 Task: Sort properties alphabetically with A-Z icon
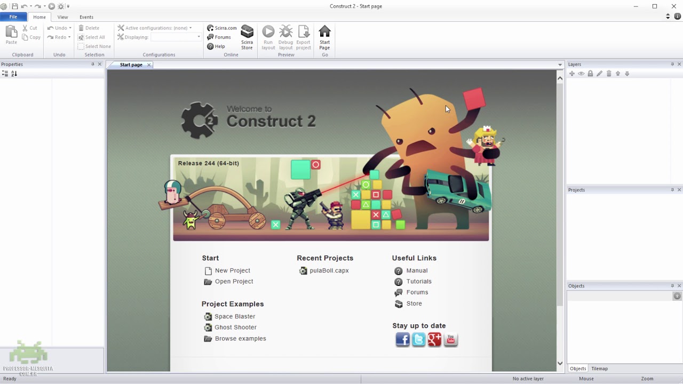click(14, 74)
